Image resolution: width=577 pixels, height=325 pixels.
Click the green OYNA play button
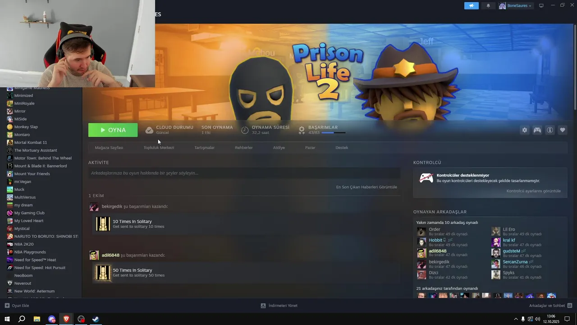coord(113,130)
